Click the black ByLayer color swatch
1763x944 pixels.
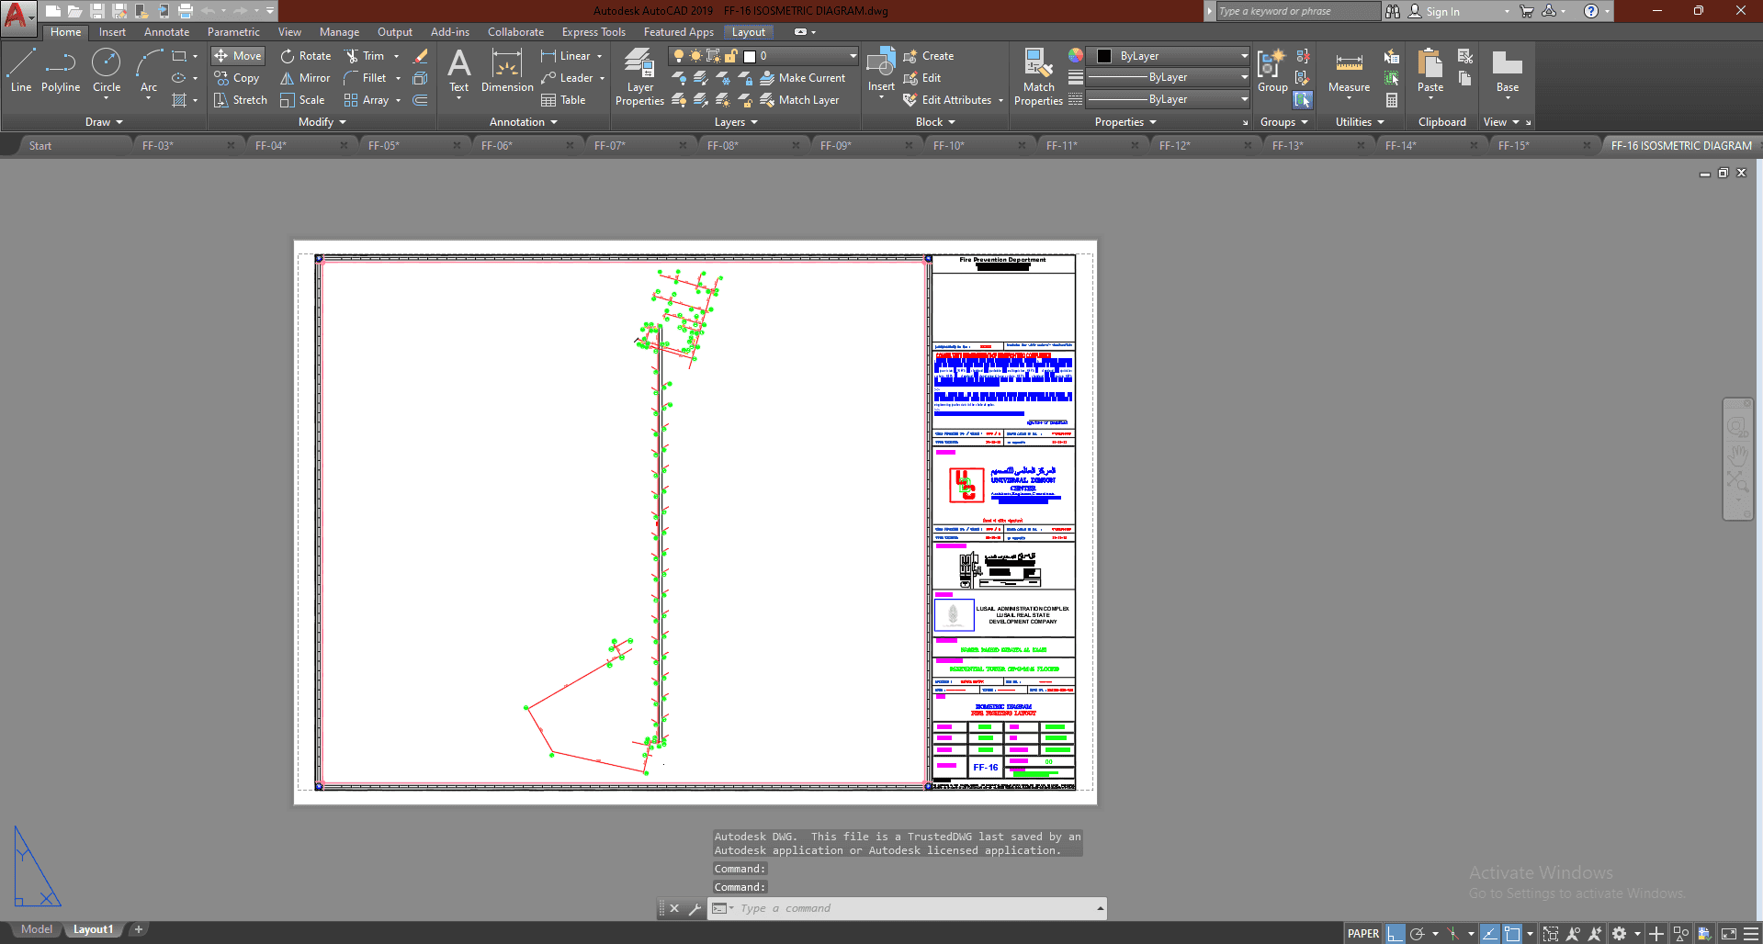(x=1104, y=56)
